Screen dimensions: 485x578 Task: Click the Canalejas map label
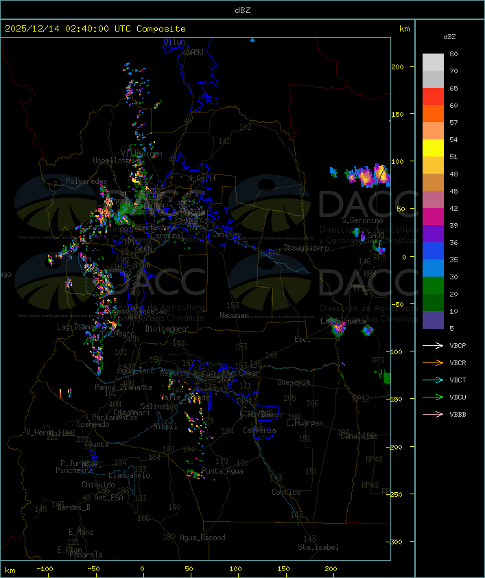tap(359, 437)
